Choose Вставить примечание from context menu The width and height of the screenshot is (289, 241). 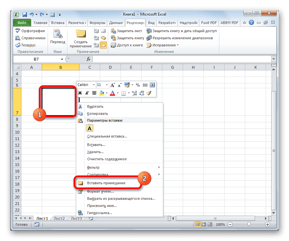pos(107,183)
